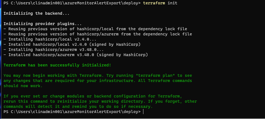Click the green "Terraform has been successfully initialized!" message
The image size is (265, 119).
click(x=57, y=65)
